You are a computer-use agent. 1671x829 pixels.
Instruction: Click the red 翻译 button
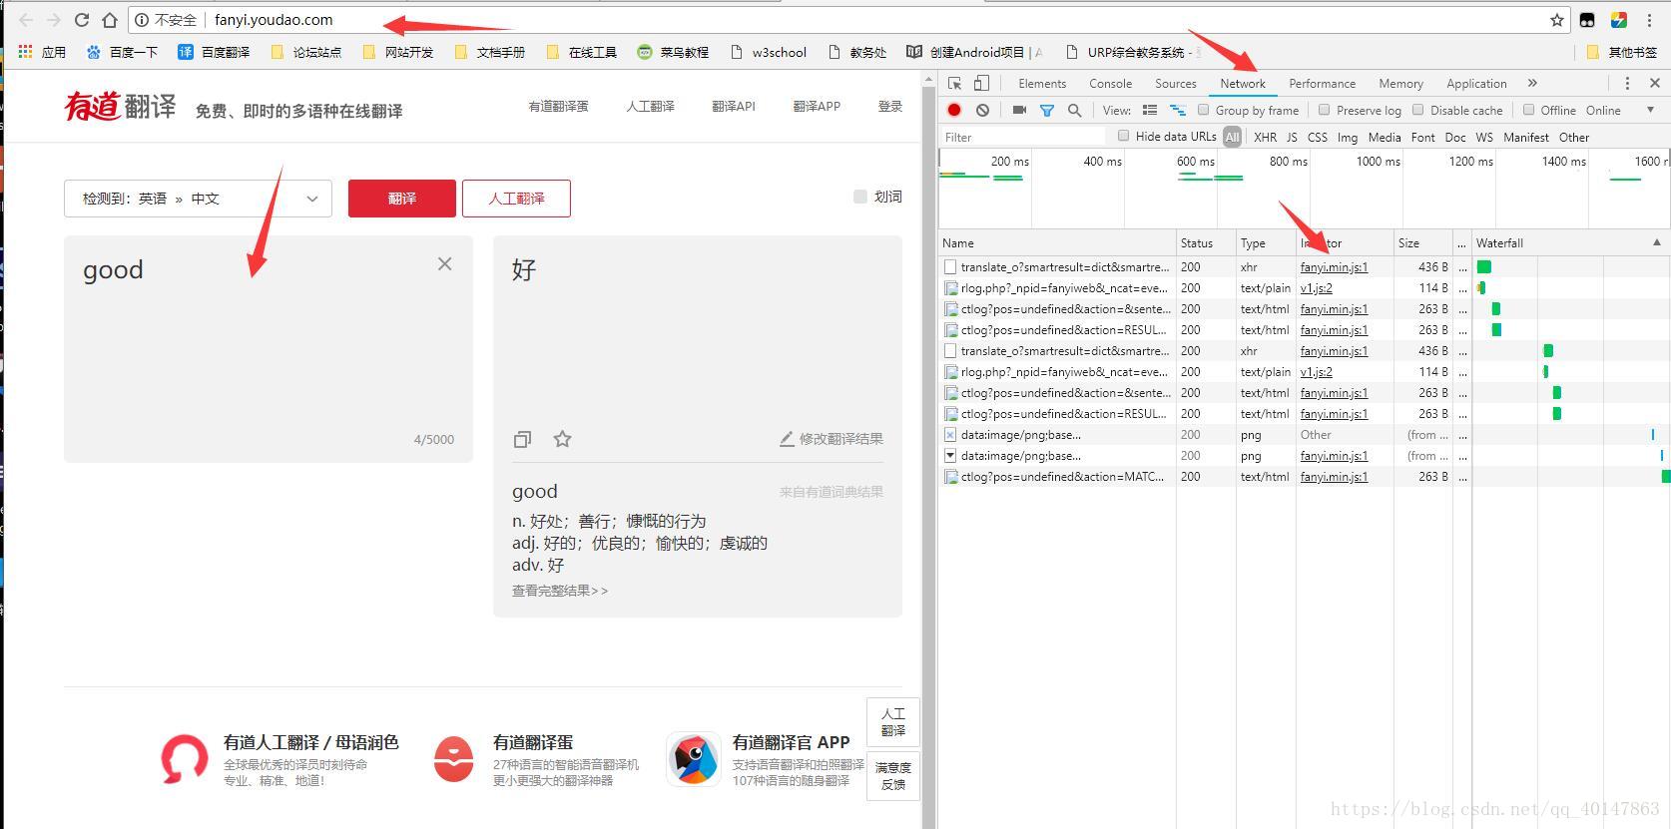(x=402, y=199)
